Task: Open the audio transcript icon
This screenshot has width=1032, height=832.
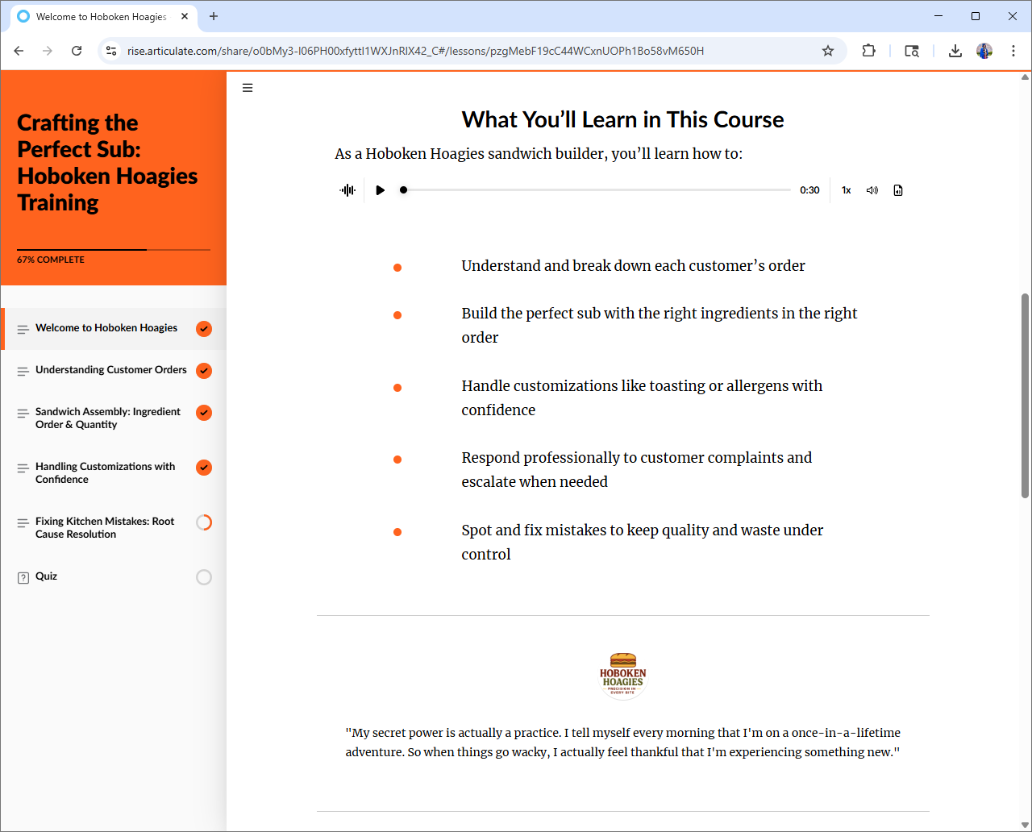Action: 898,190
